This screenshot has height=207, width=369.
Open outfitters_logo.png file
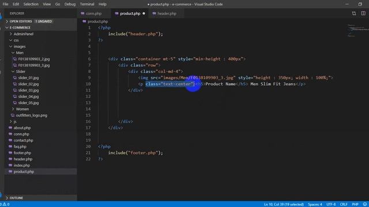[31, 115]
